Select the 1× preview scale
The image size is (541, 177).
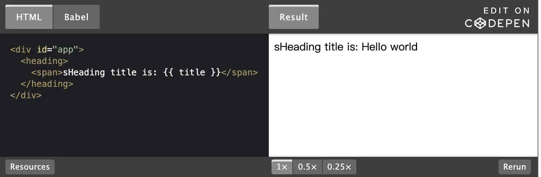click(282, 167)
